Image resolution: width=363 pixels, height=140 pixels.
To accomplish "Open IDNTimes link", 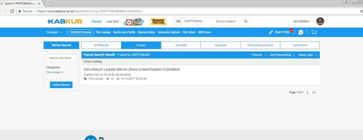I will pyautogui.click(x=204, y=32).
